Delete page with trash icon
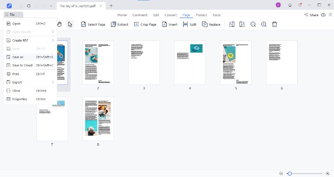334x177 pixels. pyautogui.click(x=275, y=24)
